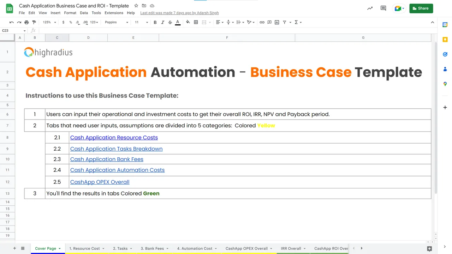Open the Format menu
Image resolution: width=452 pixels, height=254 pixels.
click(70, 13)
